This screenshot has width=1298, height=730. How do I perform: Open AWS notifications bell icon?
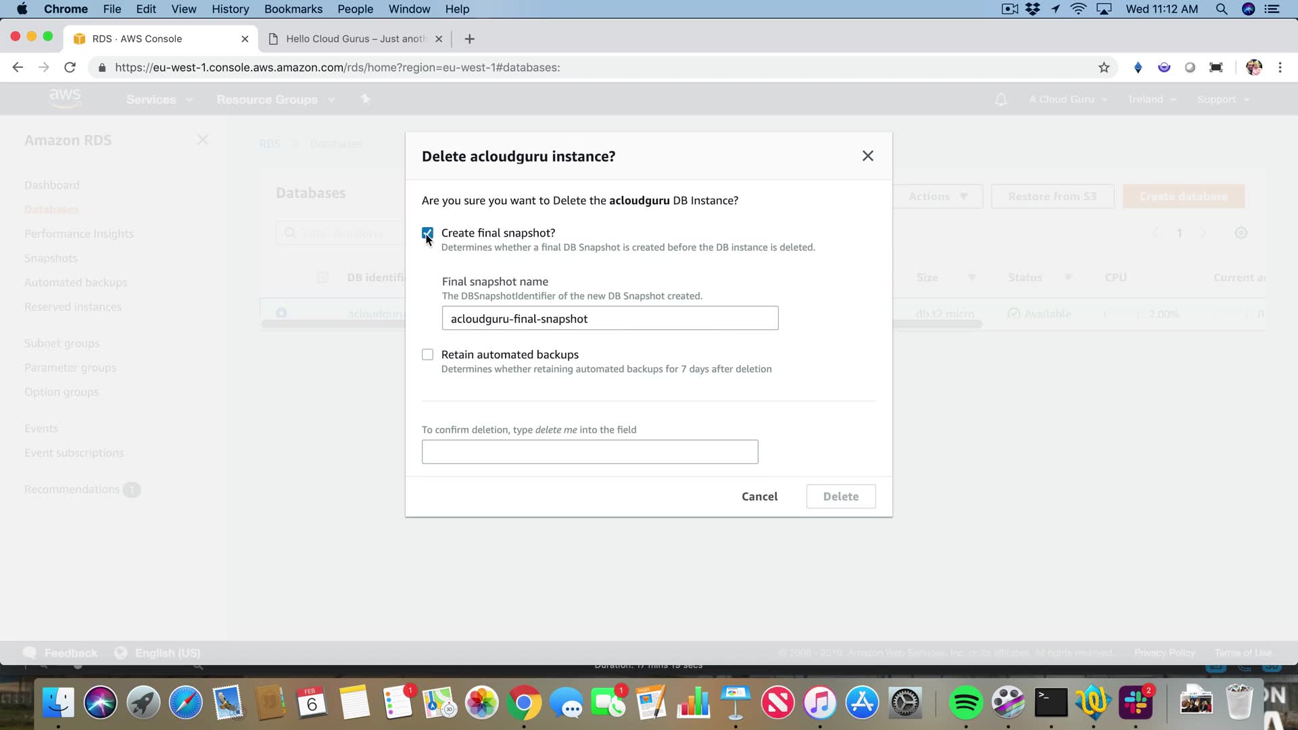pyautogui.click(x=1001, y=99)
